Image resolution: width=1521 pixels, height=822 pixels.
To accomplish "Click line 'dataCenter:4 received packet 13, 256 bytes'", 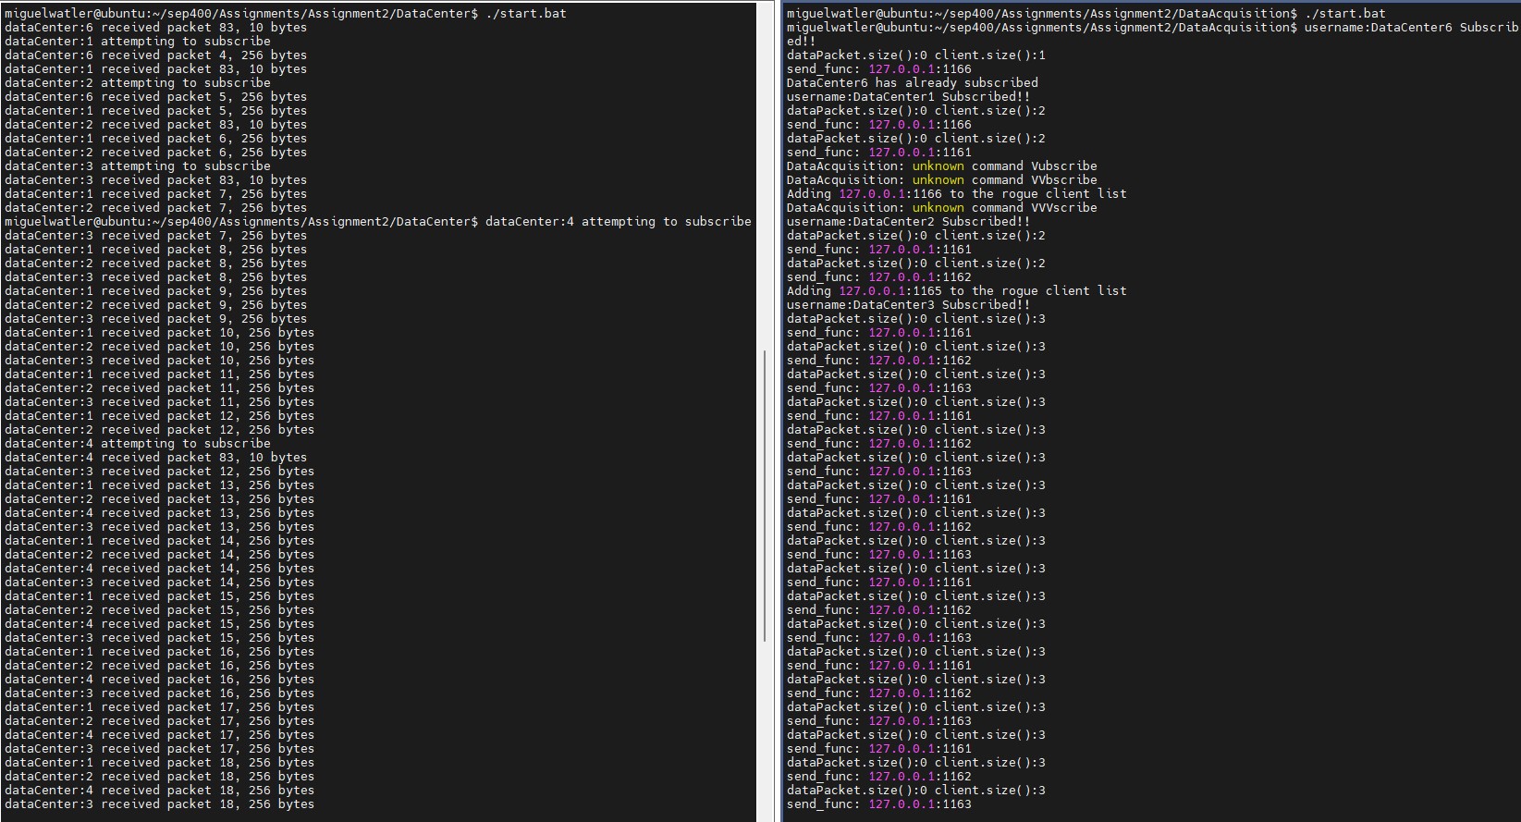I will point(159,513).
